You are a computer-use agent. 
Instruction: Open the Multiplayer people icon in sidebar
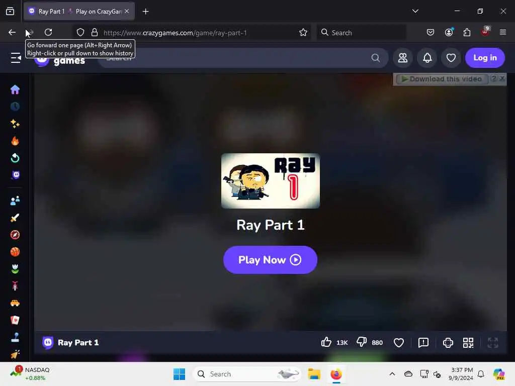pyautogui.click(x=15, y=201)
